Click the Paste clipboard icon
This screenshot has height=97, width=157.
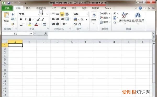6,15
